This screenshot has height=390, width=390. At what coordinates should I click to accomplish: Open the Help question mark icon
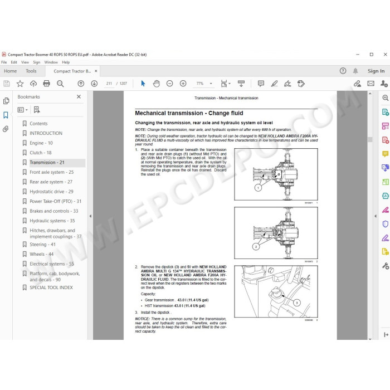pyautogui.click(x=343, y=71)
